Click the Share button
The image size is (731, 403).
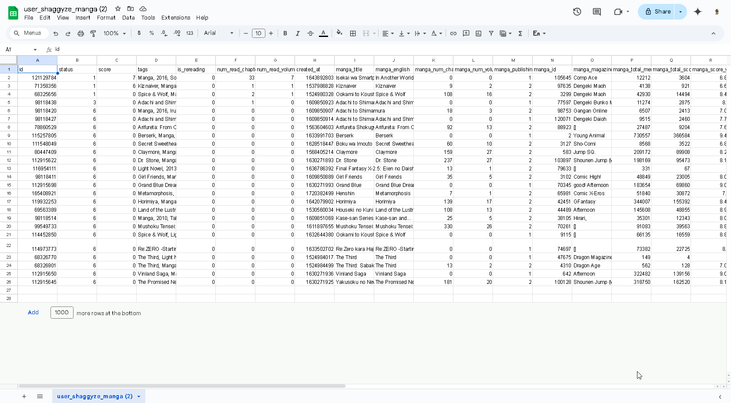(657, 12)
